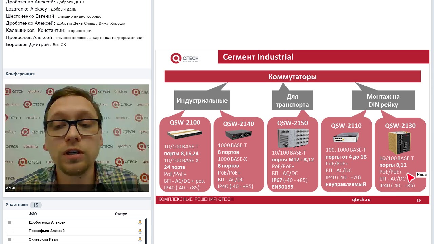The image size is (434, 244).
Task: Click the QSW-2130 model heading
Action: (x=400, y=126)
